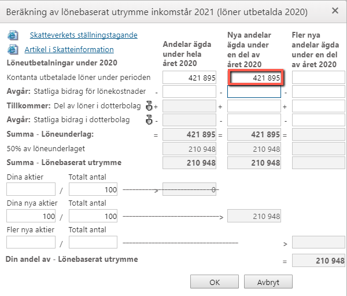Select Statliga bidrag i dotterbolag field, Nya andelar column
347x296 pixels.
coord(254,120)
